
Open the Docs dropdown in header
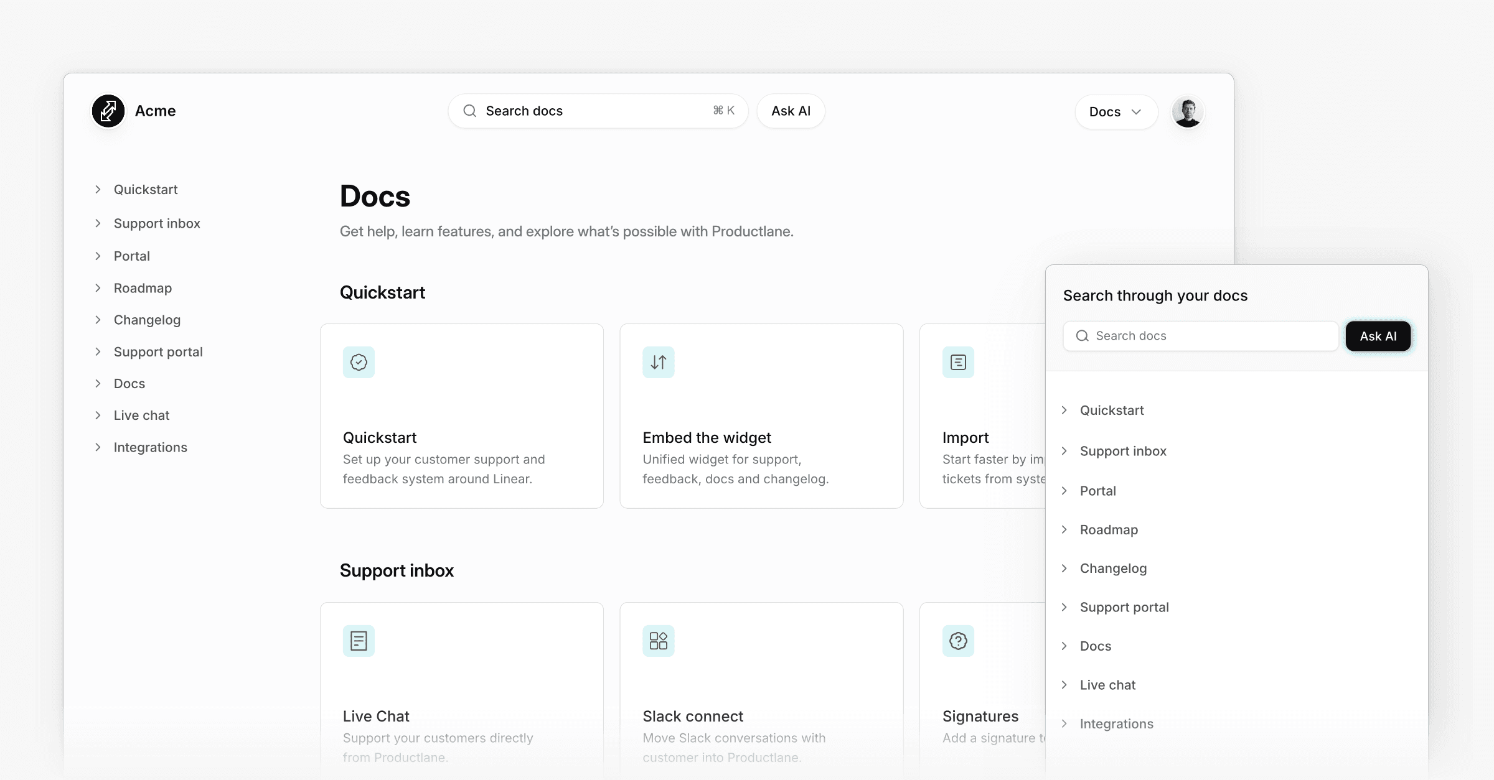pyautogui.click(x=1116, y=112)
